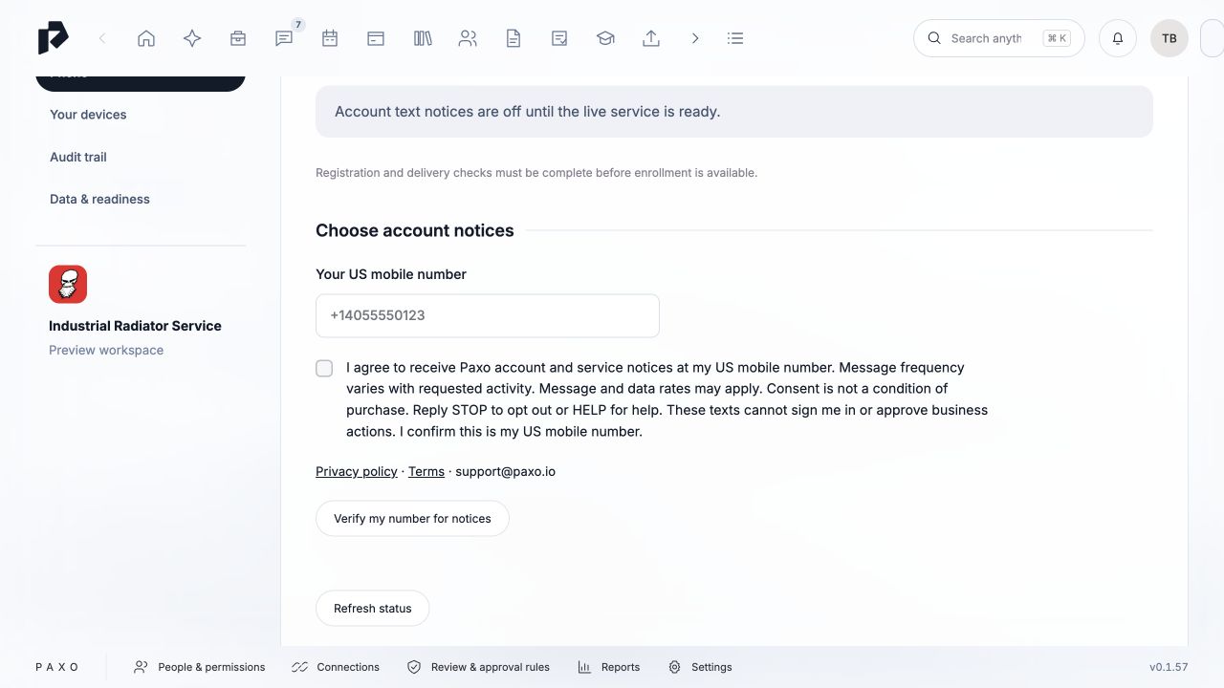Click the v0.1.57 version label
Image resolution: width=1224 pixels, height=688 pixels.
pos(1169,667)
